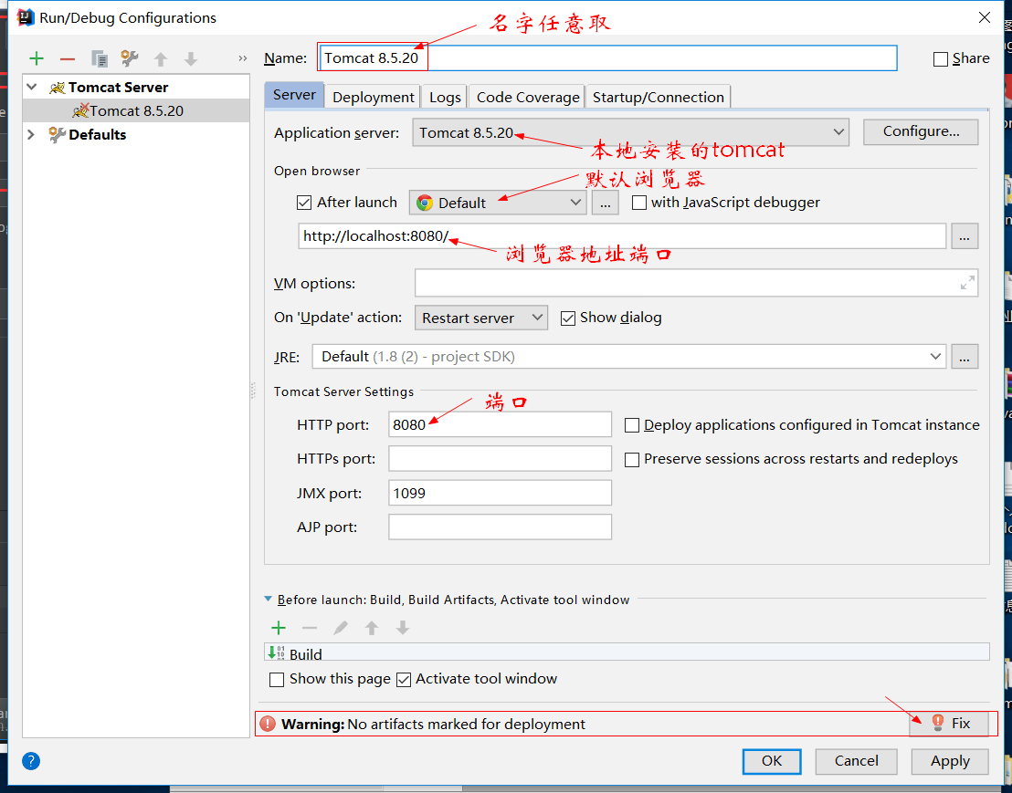Click the VM options field
The image size is (1012, 793).
click(x=696, y=283)
